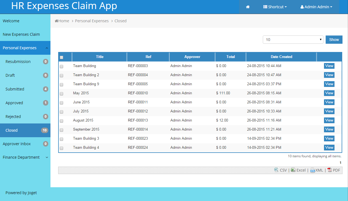This screenshot has height=201, width=348.
Task: View the August 2015 claim
Action: pos(329,120)
